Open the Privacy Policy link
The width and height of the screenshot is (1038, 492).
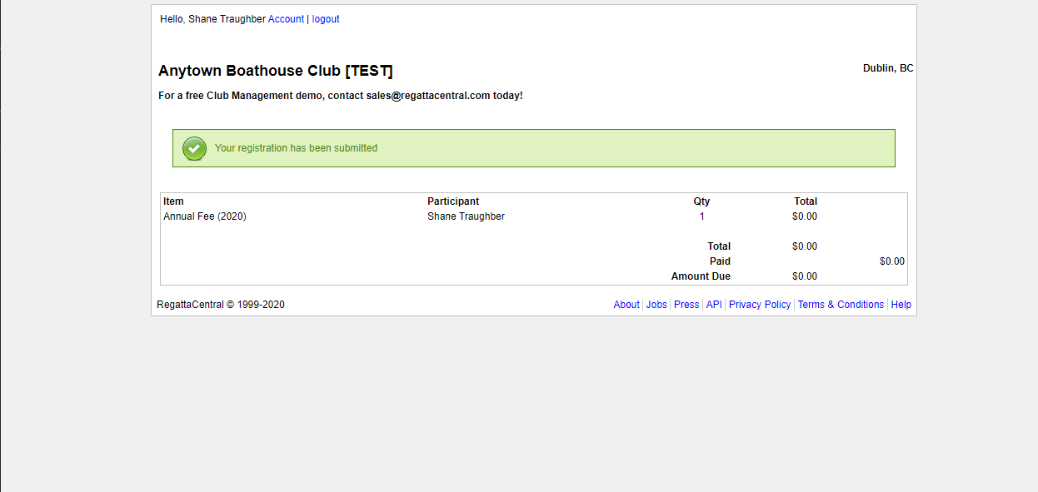tap(760, 305)
